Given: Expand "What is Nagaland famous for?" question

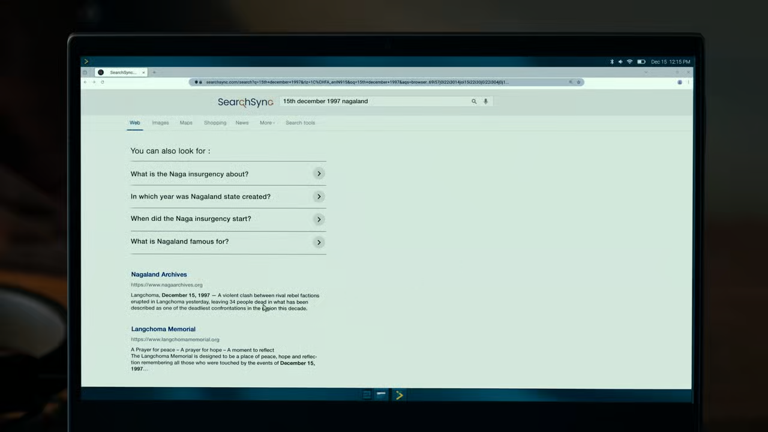Looking at the screenshot, I should click(319, 242).
